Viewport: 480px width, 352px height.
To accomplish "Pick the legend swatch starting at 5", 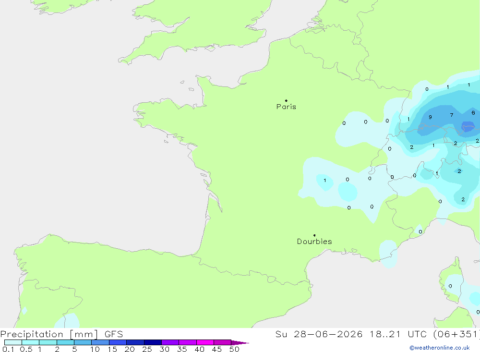I will pos(83,342).
